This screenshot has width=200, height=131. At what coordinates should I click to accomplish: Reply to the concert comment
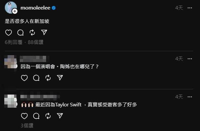36,78
